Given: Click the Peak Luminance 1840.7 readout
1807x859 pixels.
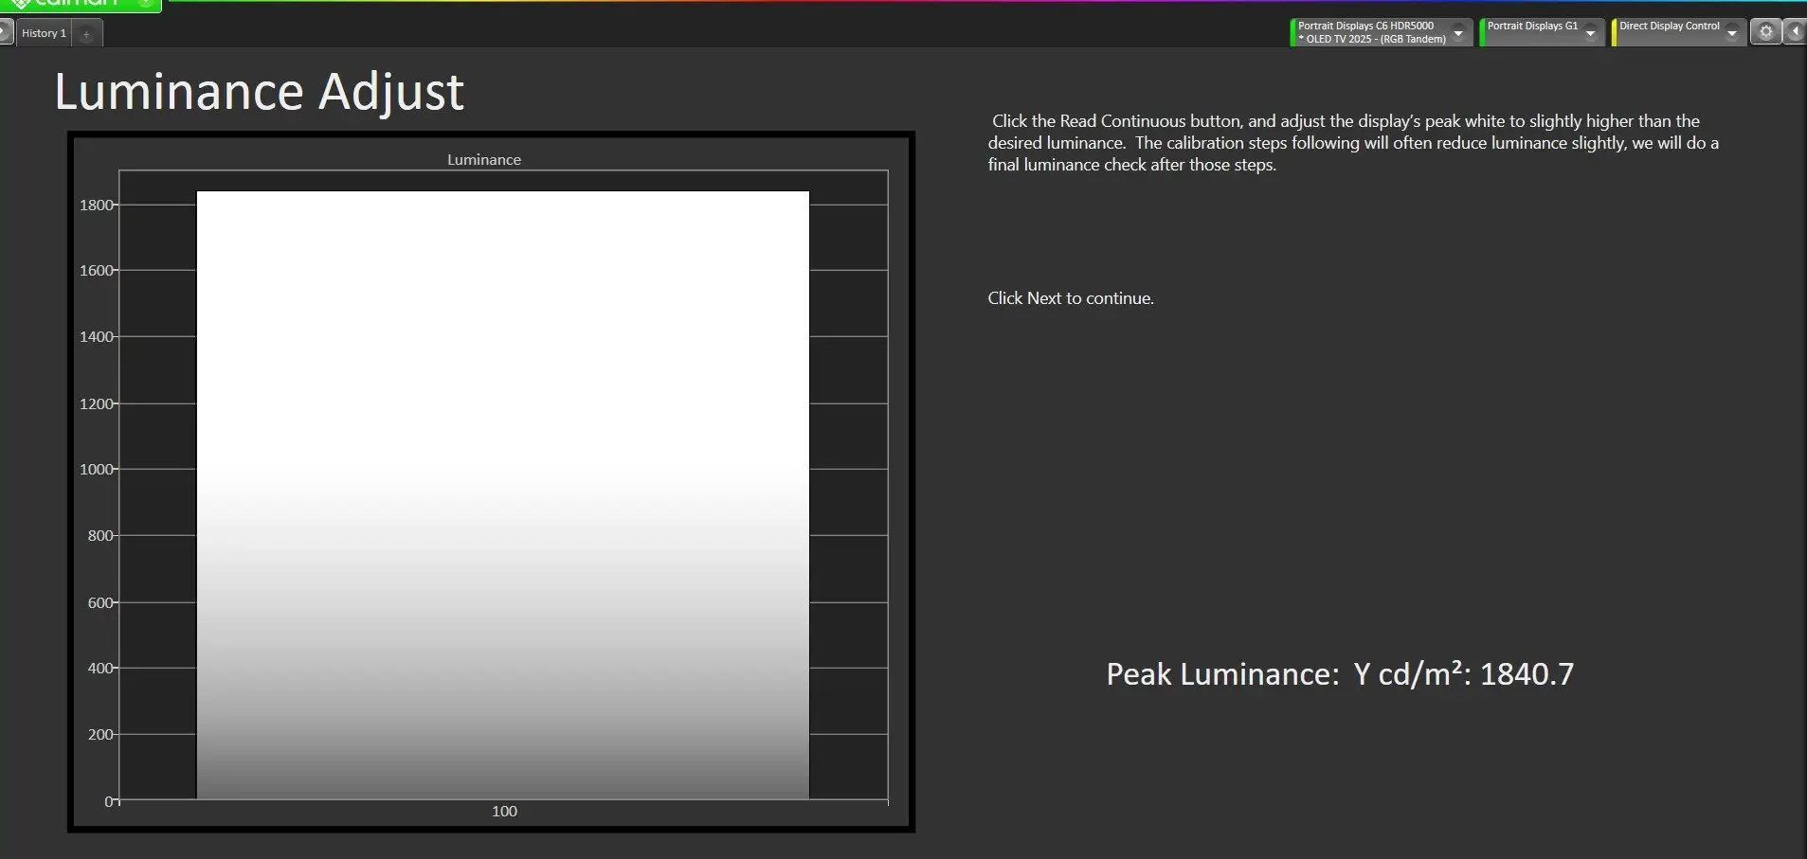Looking at the screenshot, I should click(x=1339, y=674).
